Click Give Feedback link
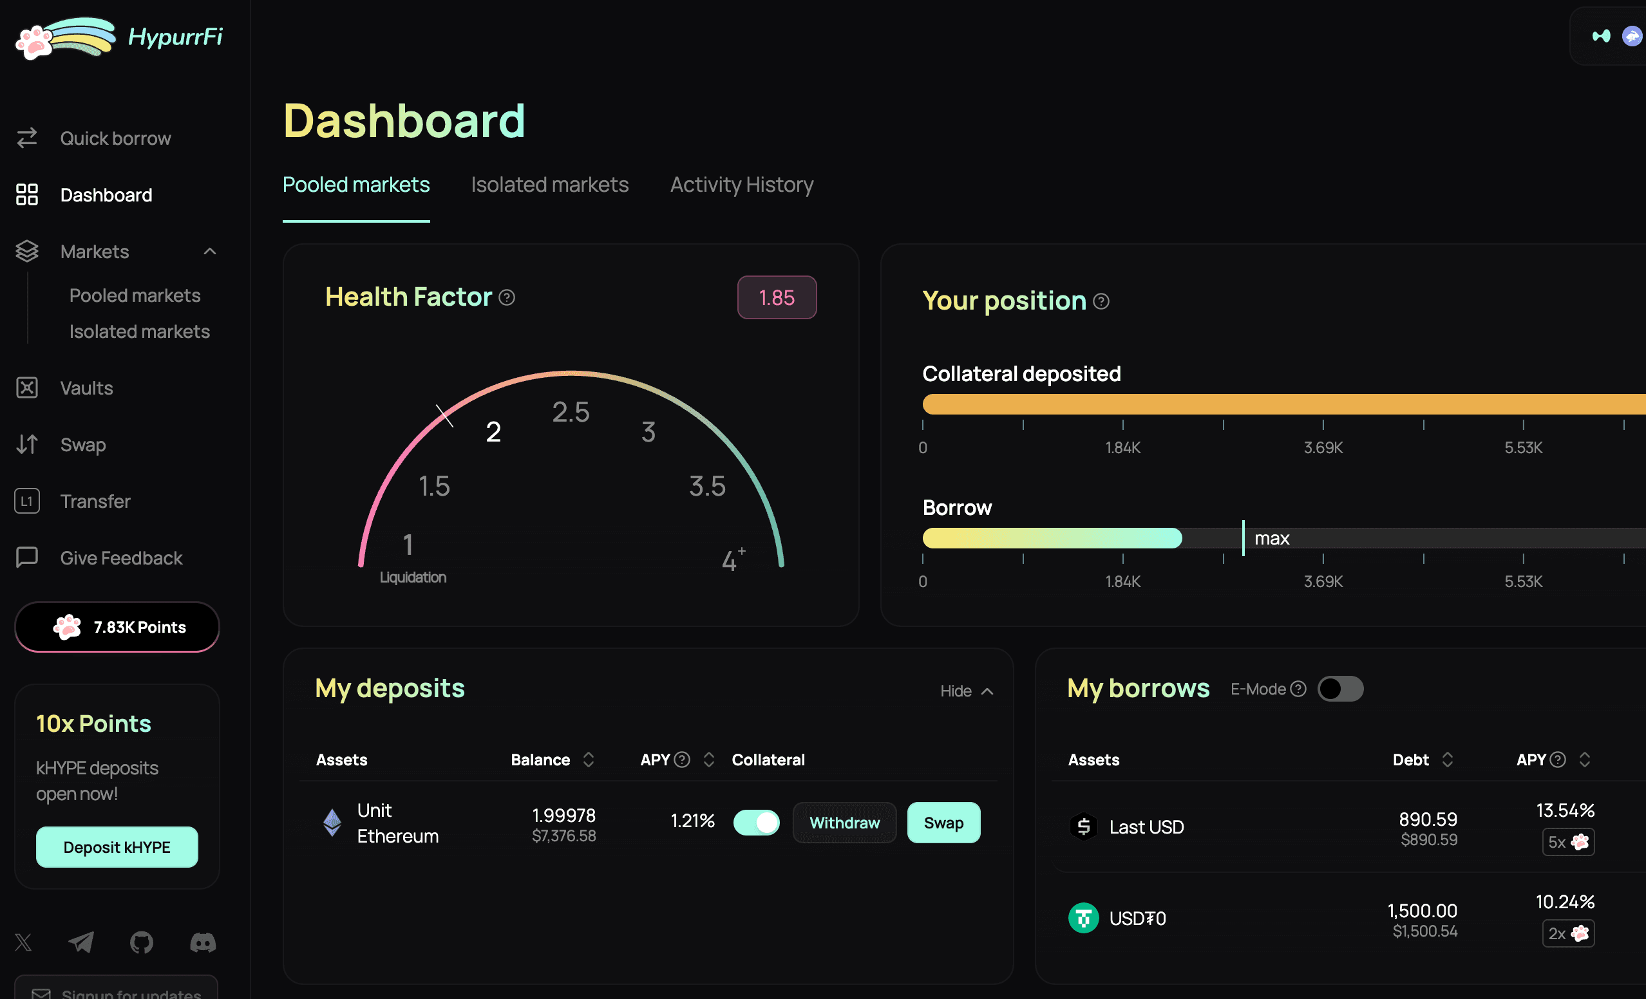The image size is (1646, 999). [121, 558]
